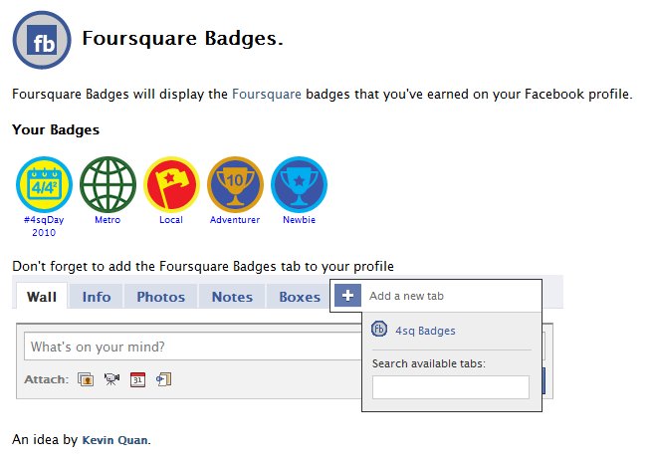This screenshot has height=466, width=652.
Task: Switch to the Info tab
Action: (97, 297)
